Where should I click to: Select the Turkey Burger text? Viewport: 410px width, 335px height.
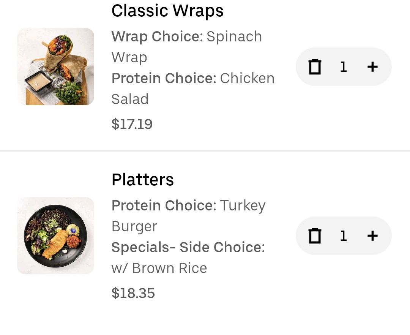click(189, 216)
